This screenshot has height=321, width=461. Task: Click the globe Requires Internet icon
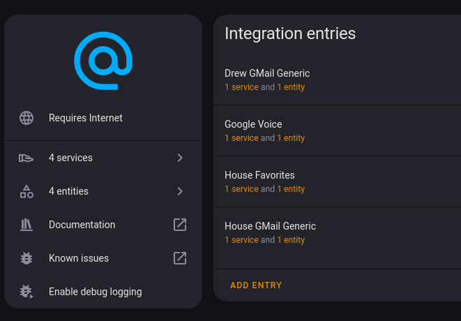(x=27, y=118)
